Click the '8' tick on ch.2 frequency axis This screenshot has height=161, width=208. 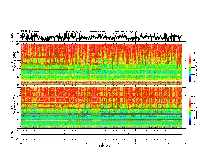(18, 96)
